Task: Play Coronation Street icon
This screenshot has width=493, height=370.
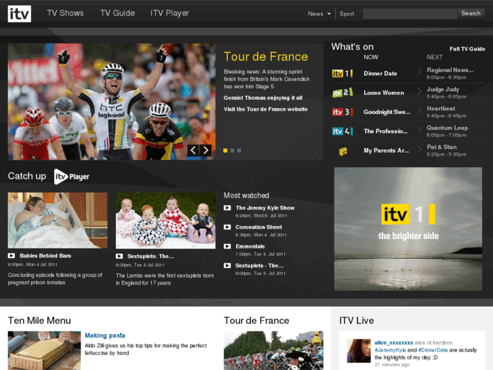Action: click(227, 227)
